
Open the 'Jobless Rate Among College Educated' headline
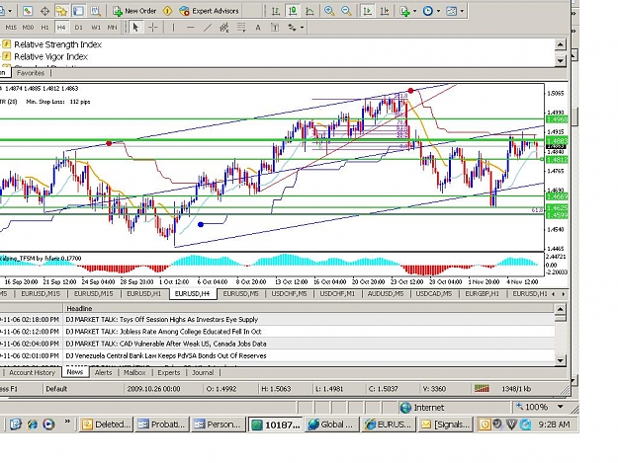[163, 332]
